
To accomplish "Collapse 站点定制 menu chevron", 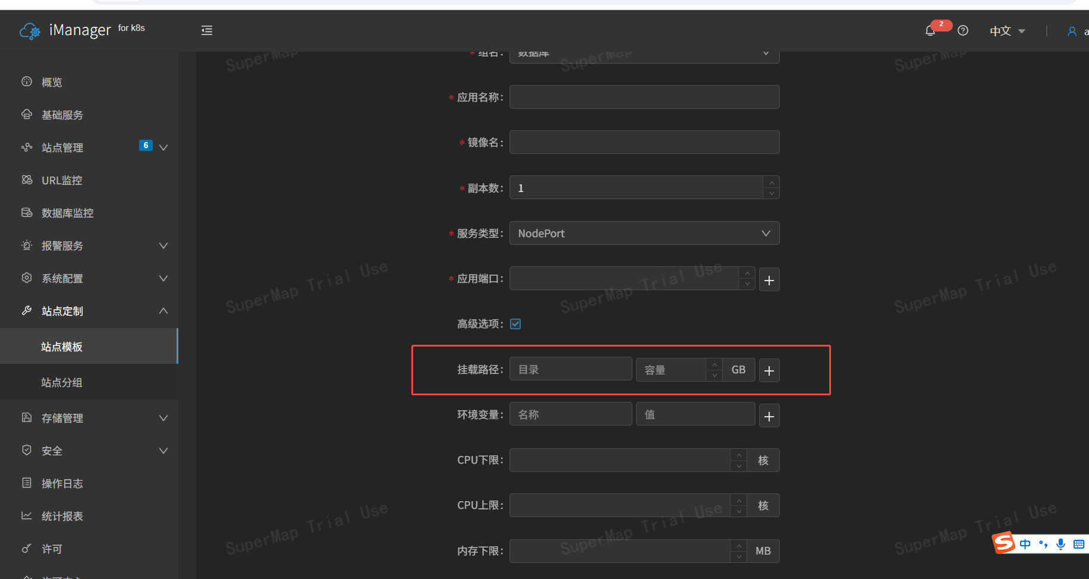I will 163,311.
